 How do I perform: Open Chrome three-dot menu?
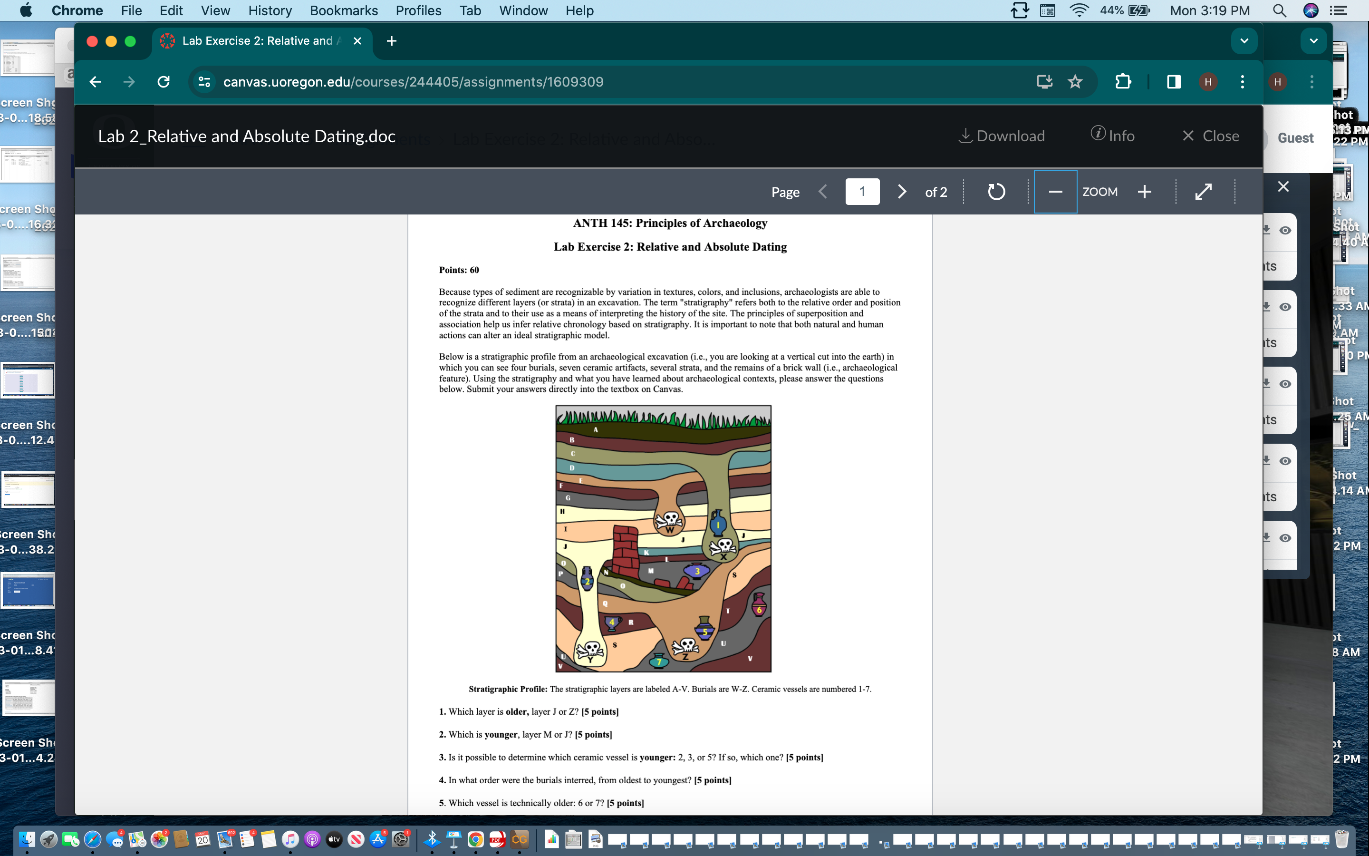click(x=1242, y=82)
